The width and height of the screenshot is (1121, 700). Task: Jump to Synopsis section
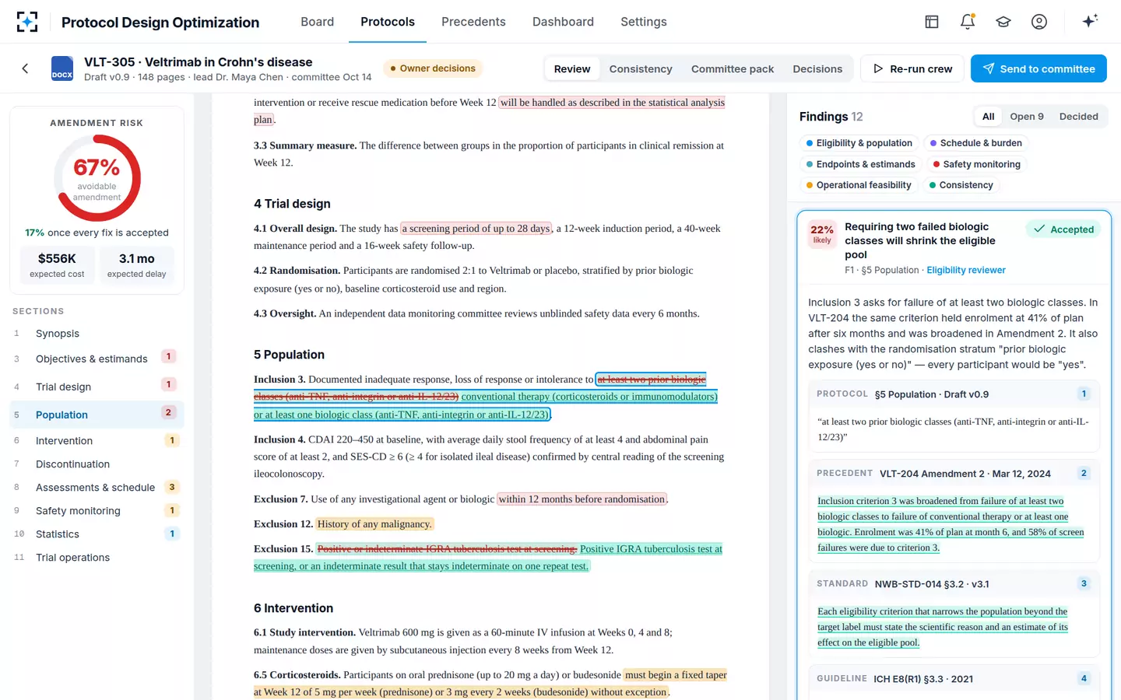97,333
